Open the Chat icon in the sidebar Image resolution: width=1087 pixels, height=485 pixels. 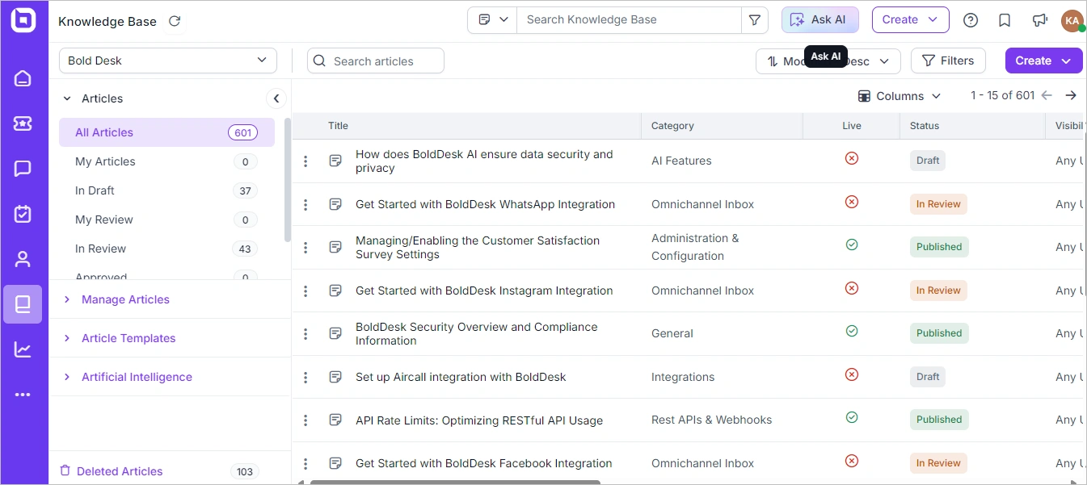[23, 169]
